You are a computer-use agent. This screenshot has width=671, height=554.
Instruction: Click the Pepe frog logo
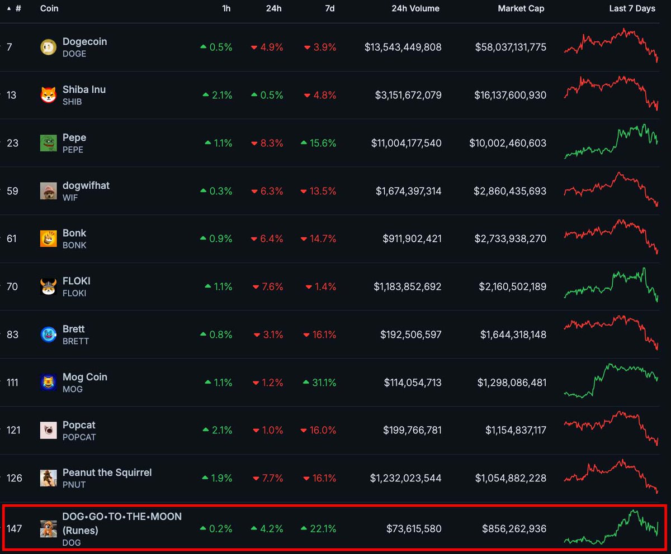[48, 143]
